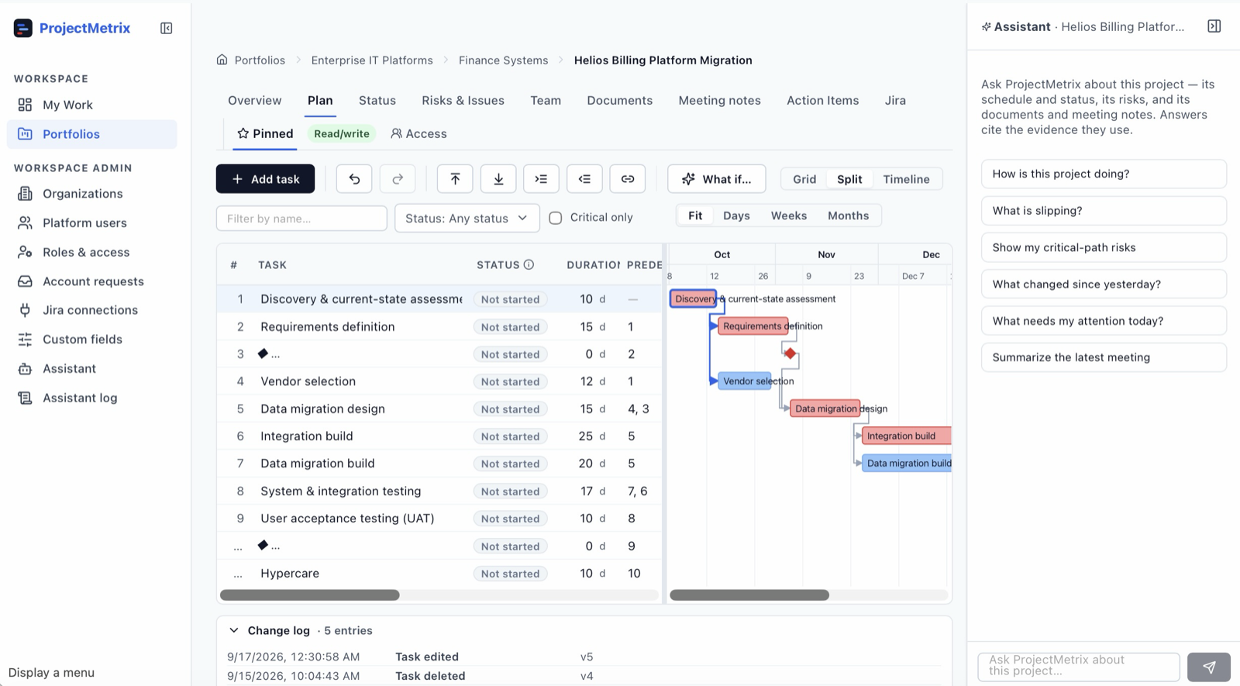Collapse the left sidebar panel icon
Image resolution: width=1240 pixels, height=686 pixels.
pyautogui.click(x=166, y=28)
